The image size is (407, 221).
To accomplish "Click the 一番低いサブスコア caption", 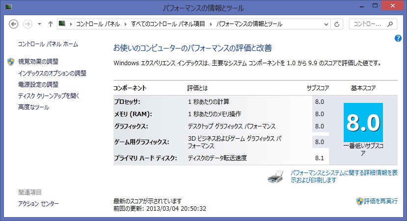I will [x=363, y=149].
